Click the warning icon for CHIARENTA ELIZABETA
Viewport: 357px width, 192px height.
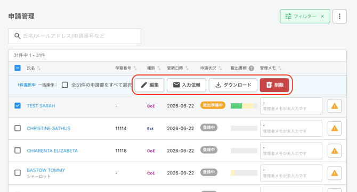coord(335,151)
